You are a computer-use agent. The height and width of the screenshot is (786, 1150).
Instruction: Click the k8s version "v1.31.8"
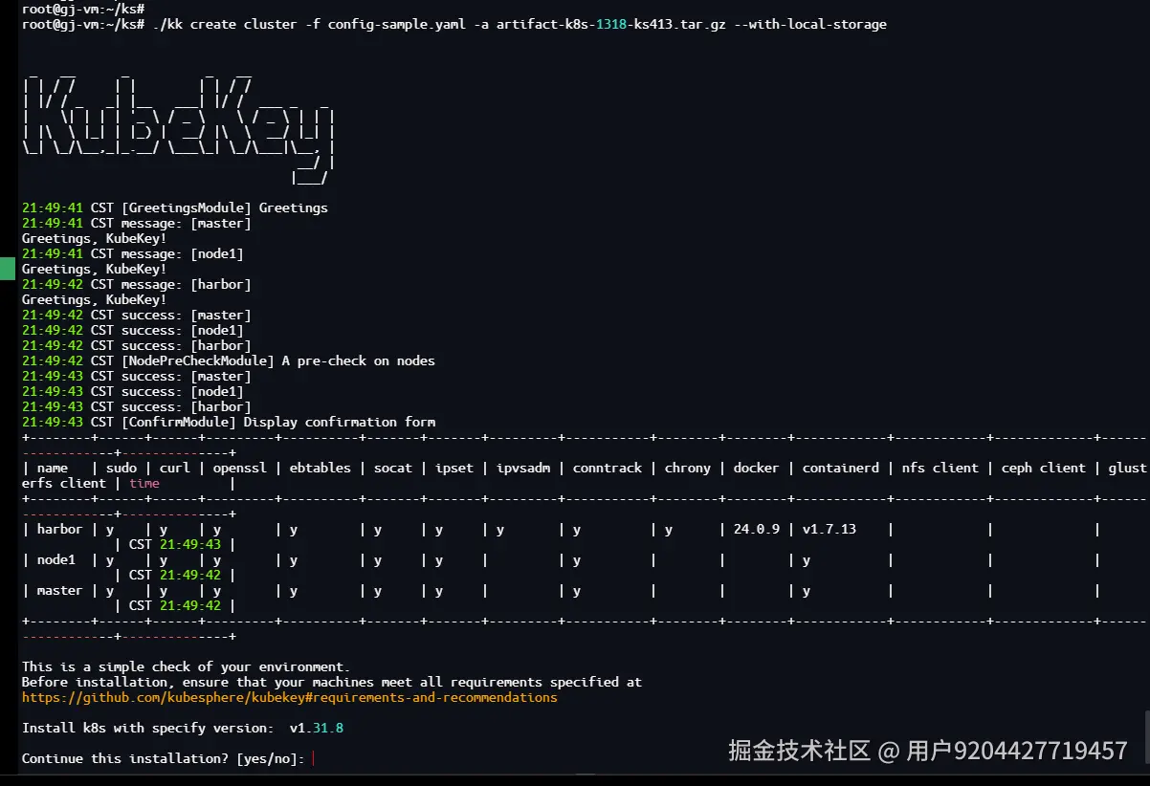click(317, 729)
